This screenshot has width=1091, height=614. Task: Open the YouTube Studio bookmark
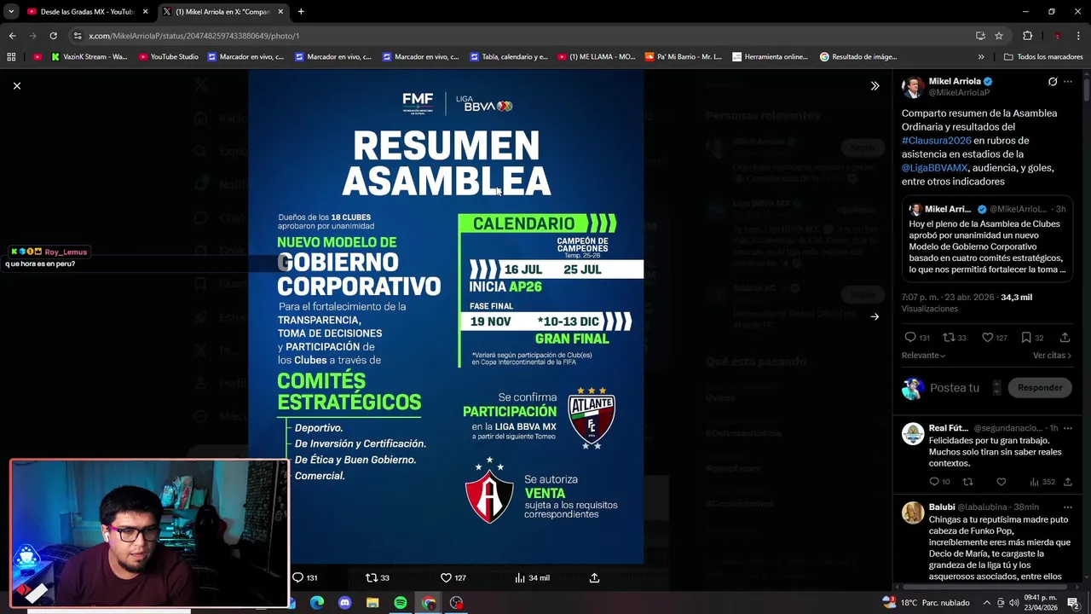click(169, 57)
